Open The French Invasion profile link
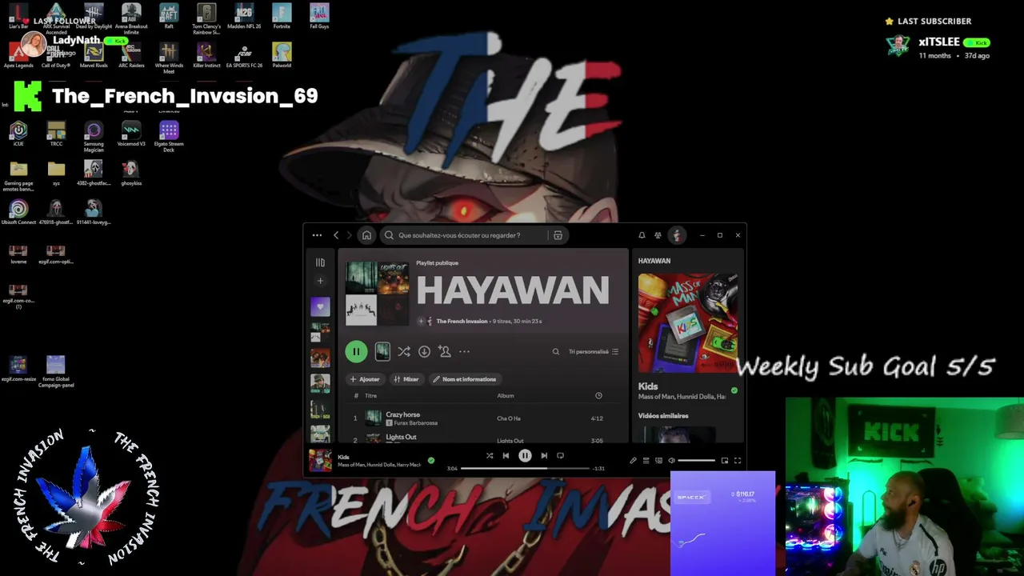The height and width of the screenshot is (576, 1024). pyautogui.click(x=462, y=321)
